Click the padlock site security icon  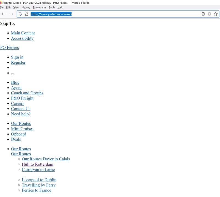(x=26, y=14)
